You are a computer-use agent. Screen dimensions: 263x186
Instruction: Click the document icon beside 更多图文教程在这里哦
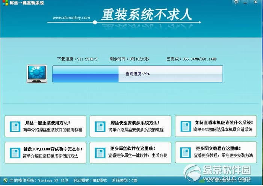click(x=185, y=152)
